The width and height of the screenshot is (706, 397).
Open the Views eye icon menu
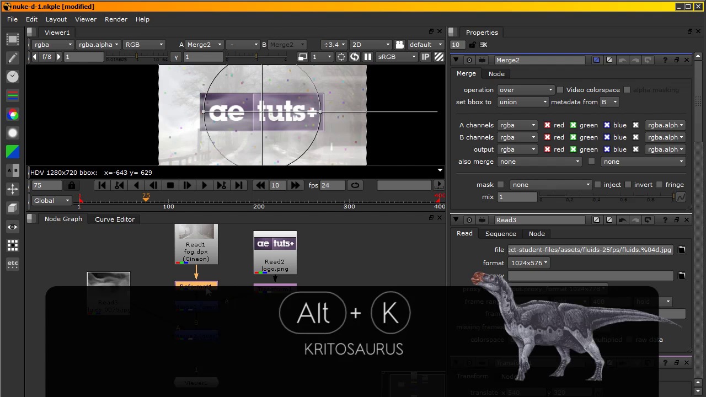[x=13, y=227]
